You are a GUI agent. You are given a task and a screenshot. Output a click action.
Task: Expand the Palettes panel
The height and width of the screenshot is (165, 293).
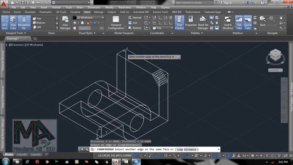point(197,33)
